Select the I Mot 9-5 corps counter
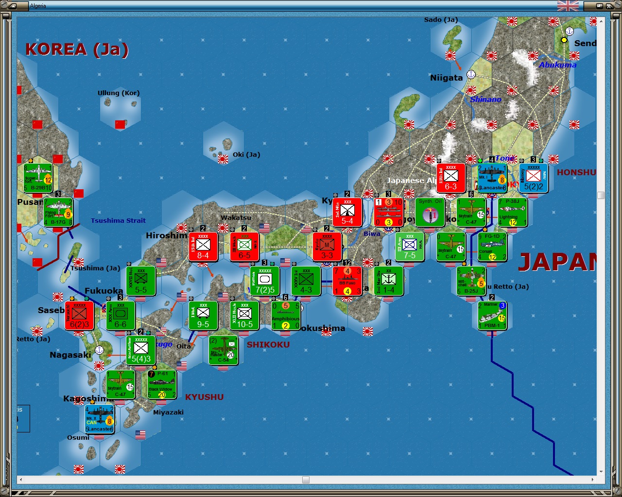The height and width of the screenshot is (497, 622). click(x=203, y=315)
